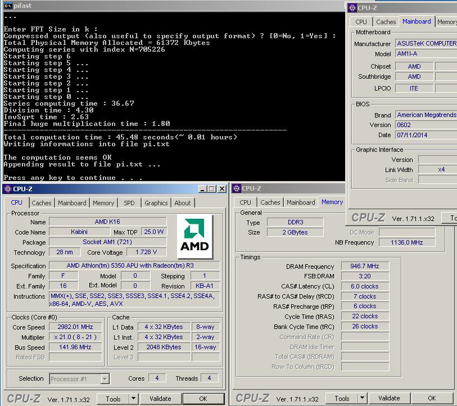This screenshot has width=457, height=406.
Task: Click the Multiplier value x 21.0
Action: point(75,337)
